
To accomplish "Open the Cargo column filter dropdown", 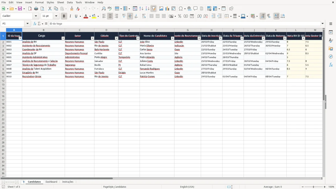I will [x=63, y=38].
